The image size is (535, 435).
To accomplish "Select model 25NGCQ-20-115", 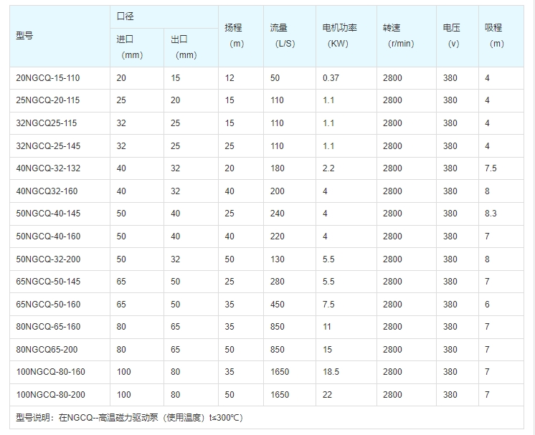I will tap(48, 100).
